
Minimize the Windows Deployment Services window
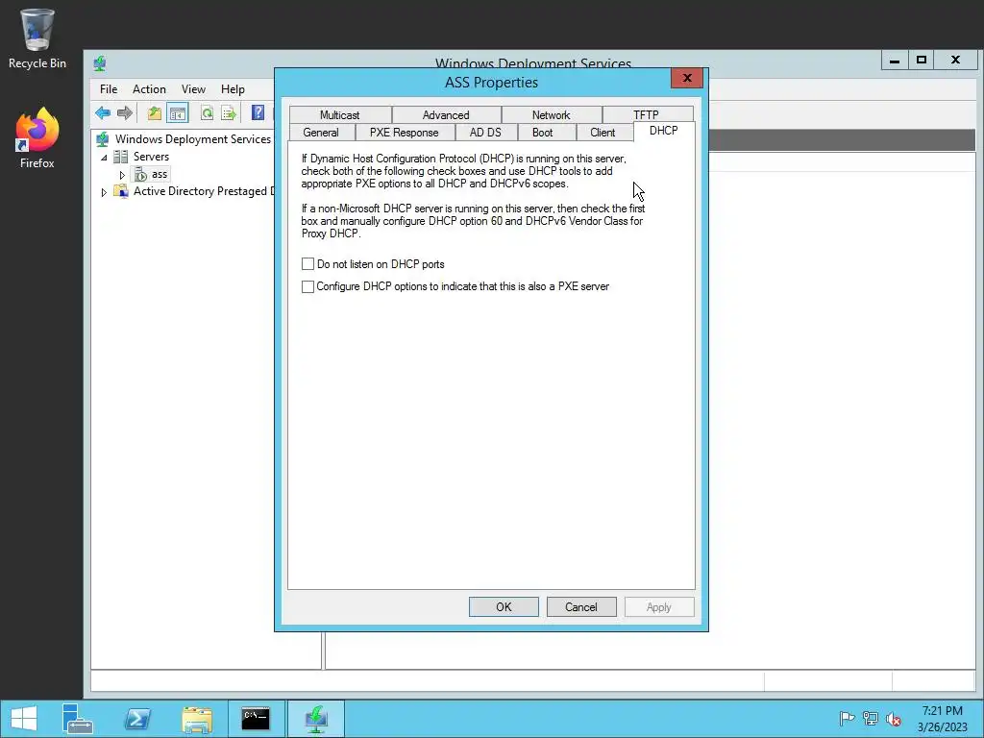tap(895, 61)
